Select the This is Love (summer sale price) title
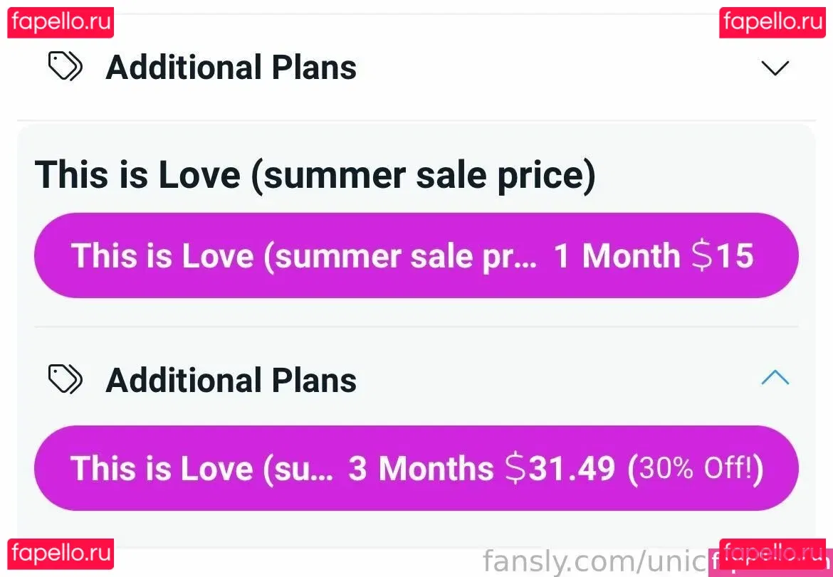Screen dimensions: 833x577 [x=315, y=175]
